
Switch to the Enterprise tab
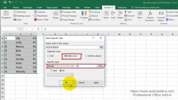pos(122,7)
